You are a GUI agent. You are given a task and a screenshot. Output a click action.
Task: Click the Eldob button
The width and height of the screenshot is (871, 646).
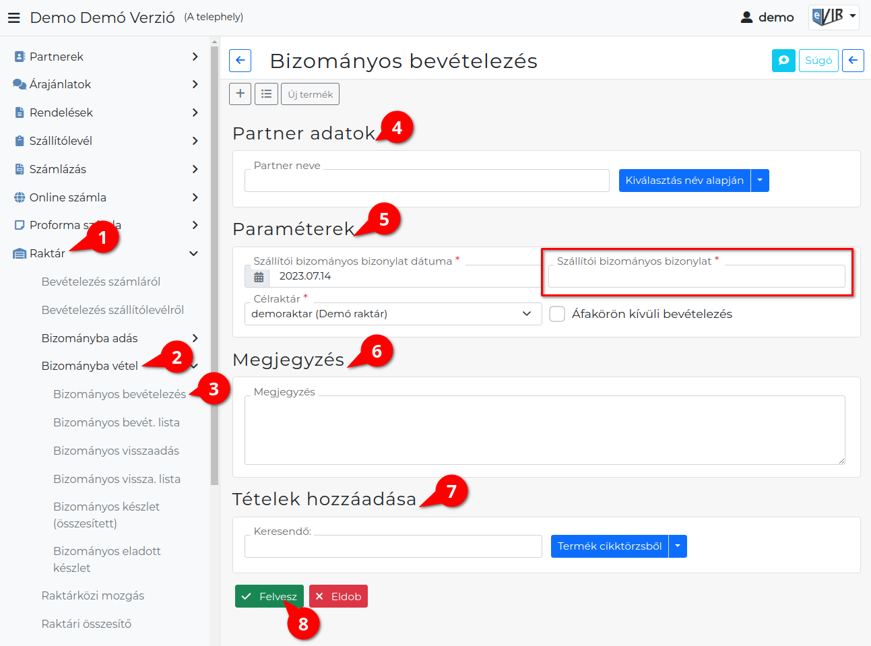(x=338, y=596)
